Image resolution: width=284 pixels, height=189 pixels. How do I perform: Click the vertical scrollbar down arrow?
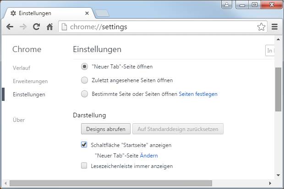(x=278, y=175)
